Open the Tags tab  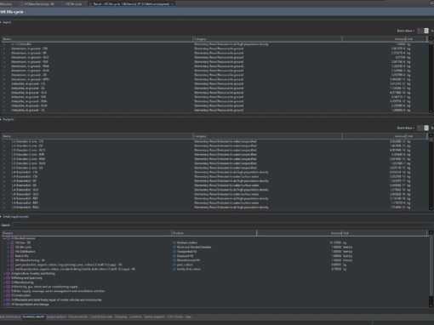coord(188,316)
